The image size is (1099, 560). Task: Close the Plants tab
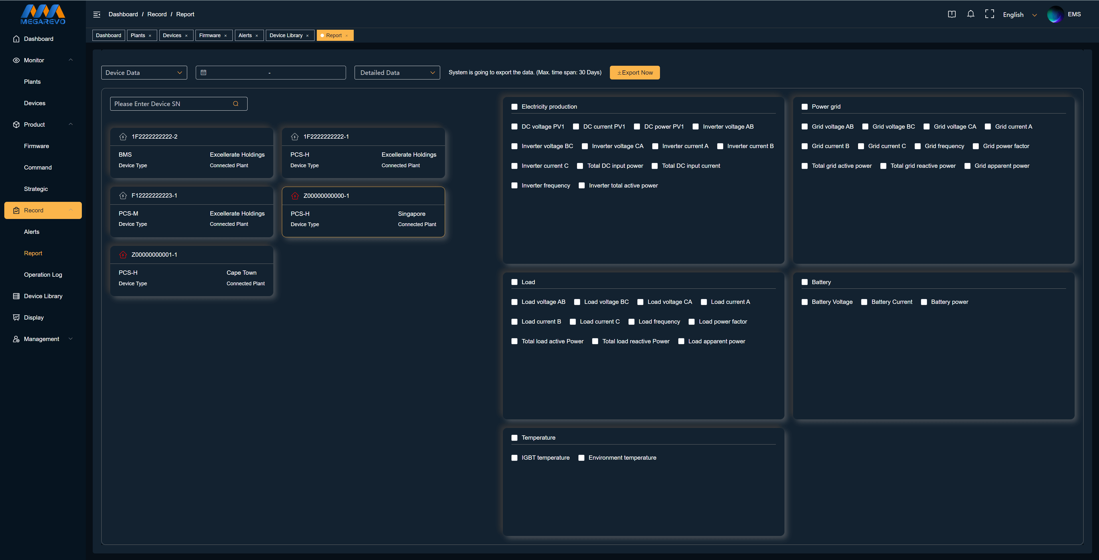point(150,36)
